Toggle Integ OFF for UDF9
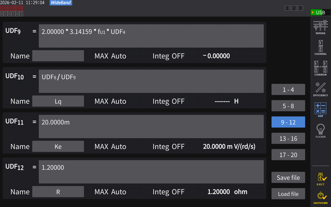 [169, 56]
